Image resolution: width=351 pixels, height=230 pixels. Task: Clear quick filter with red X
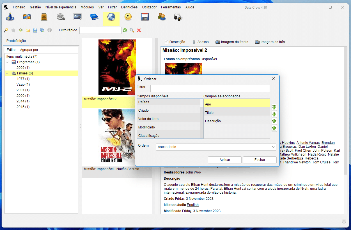(139, 30)
